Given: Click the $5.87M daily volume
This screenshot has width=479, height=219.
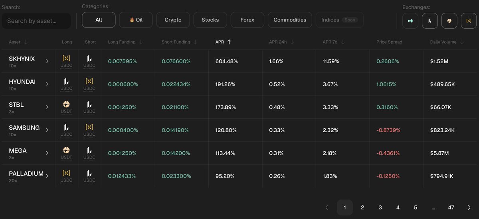Looking at the screenshot, I should tap(439, 153).
